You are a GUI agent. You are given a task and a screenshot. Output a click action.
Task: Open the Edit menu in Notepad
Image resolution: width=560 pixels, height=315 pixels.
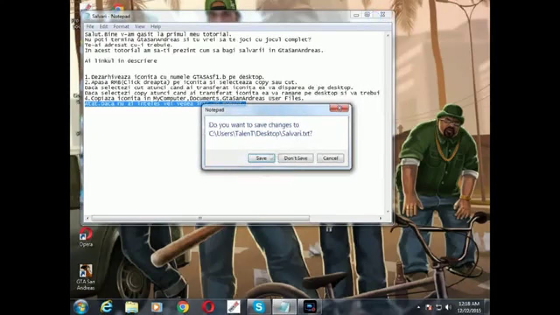click(x=103, y=27)
